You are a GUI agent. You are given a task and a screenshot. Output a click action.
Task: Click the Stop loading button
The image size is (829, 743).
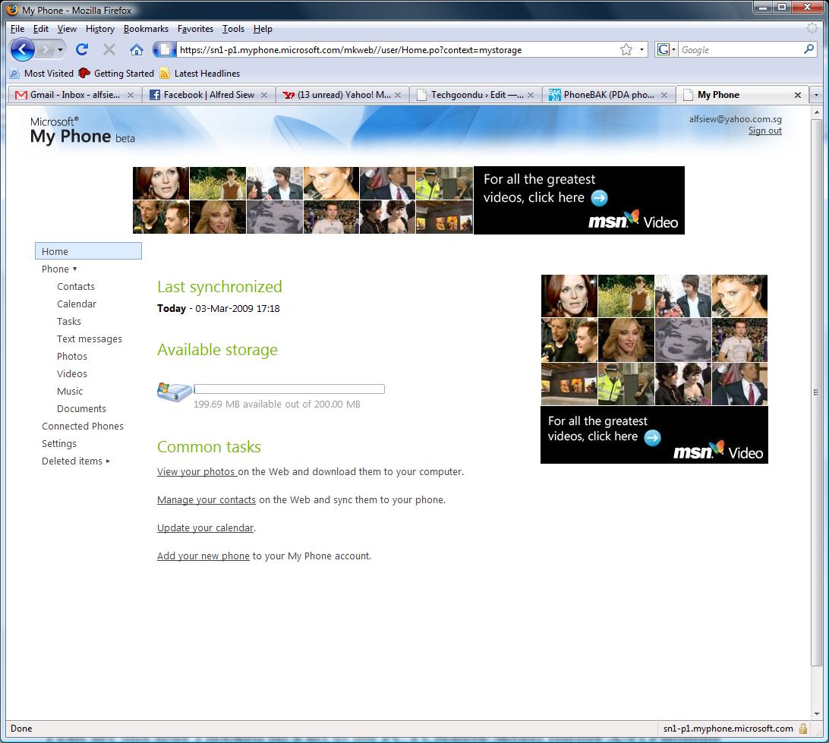(x=109, y=49)
